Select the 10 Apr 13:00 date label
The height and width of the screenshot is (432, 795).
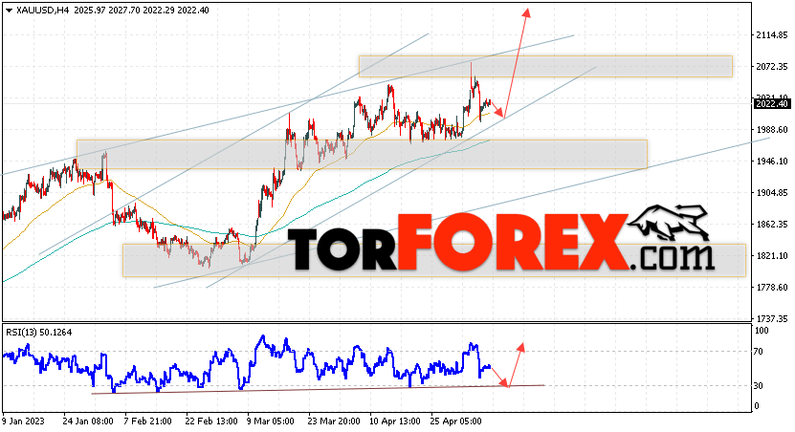pyautogui.click(x=395, y=421)
